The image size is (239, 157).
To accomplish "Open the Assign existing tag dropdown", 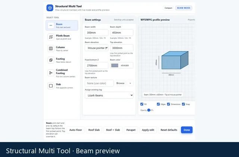I will (x=109, y=95).
